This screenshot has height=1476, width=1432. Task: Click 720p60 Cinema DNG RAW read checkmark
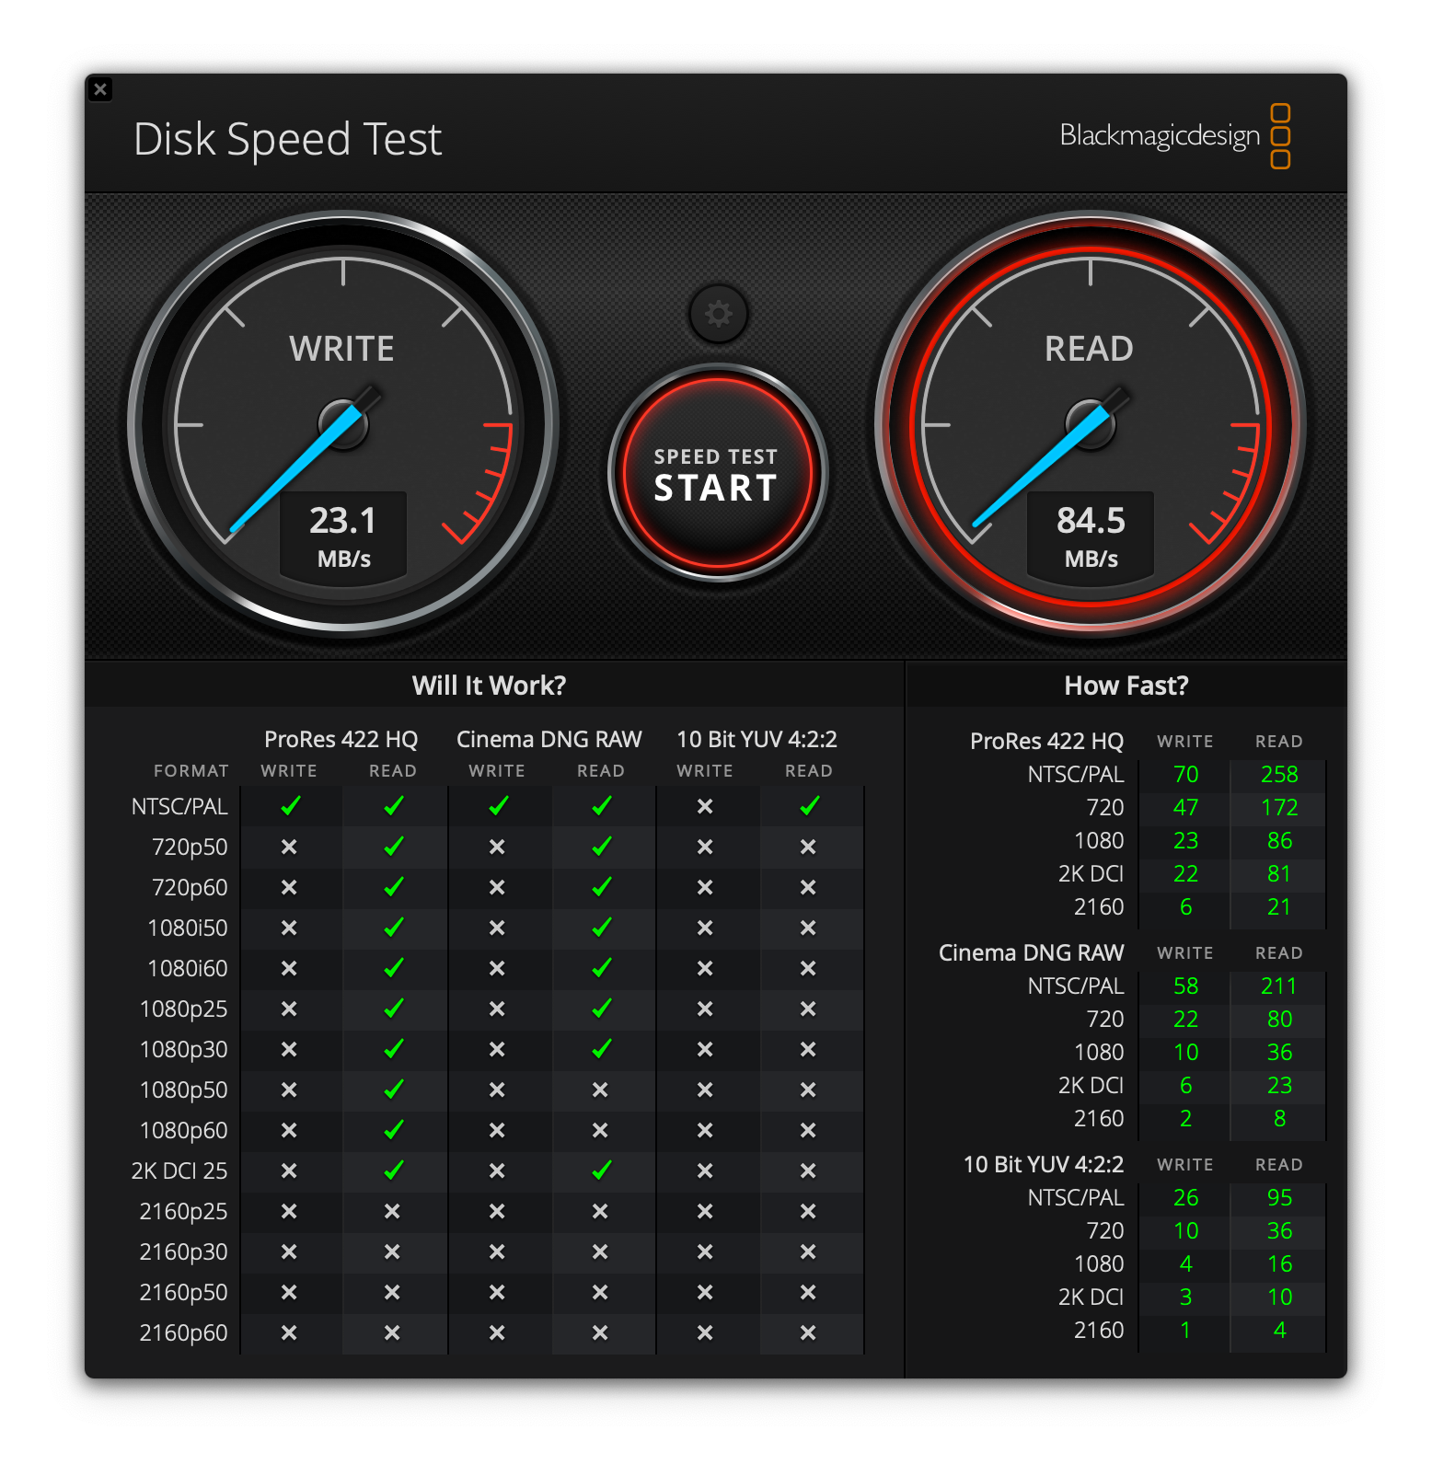pos(602,887)
